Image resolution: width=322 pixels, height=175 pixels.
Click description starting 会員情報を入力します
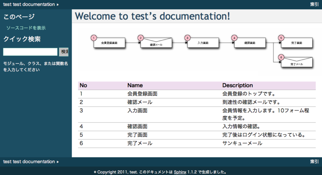pyautogui.click(x=266, y=114)
